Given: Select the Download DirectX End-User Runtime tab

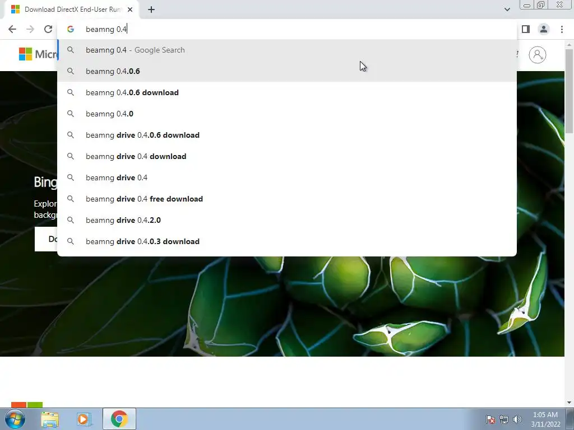Looking at the screenshot, I should click(72, 10).
